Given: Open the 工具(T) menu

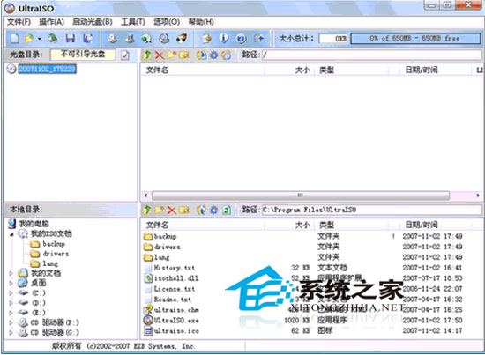Looking at the screenshot, I should 133,22.
